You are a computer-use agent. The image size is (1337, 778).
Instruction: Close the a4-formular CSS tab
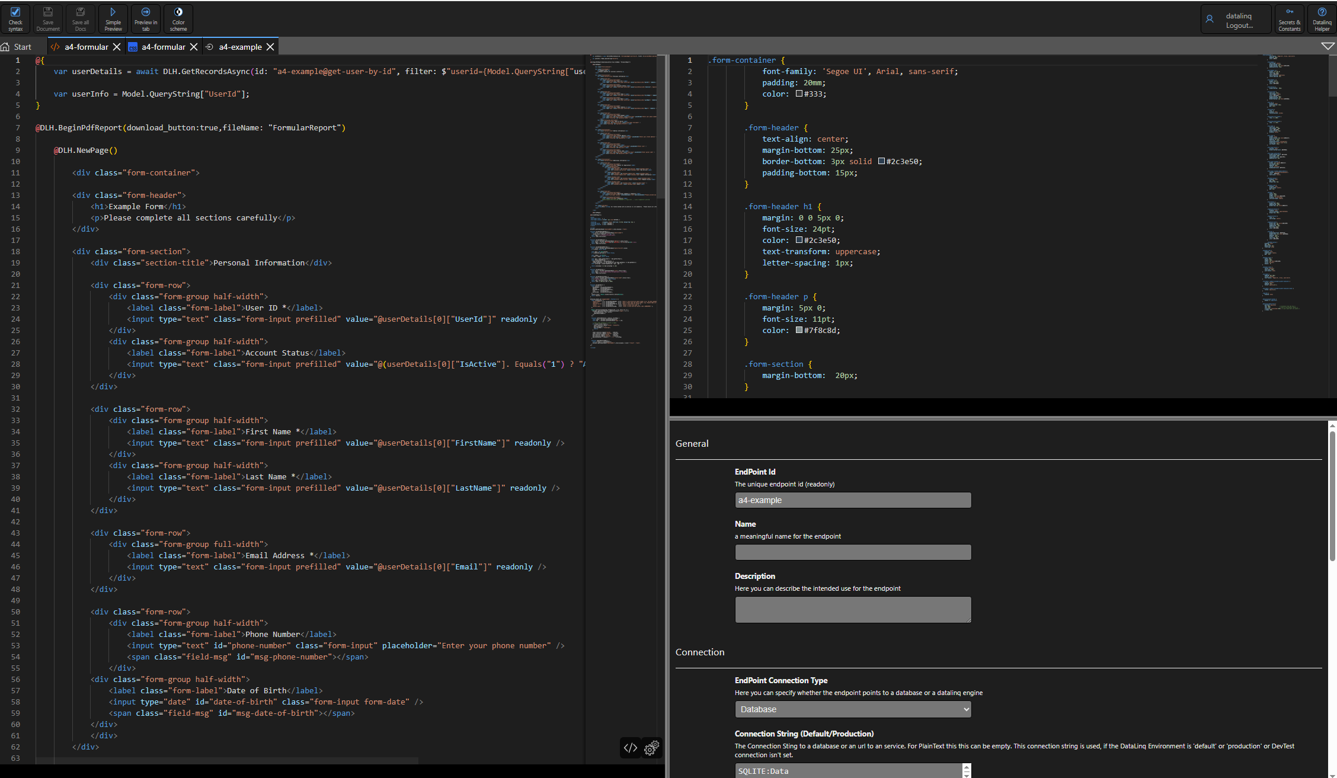coord(193,47)
